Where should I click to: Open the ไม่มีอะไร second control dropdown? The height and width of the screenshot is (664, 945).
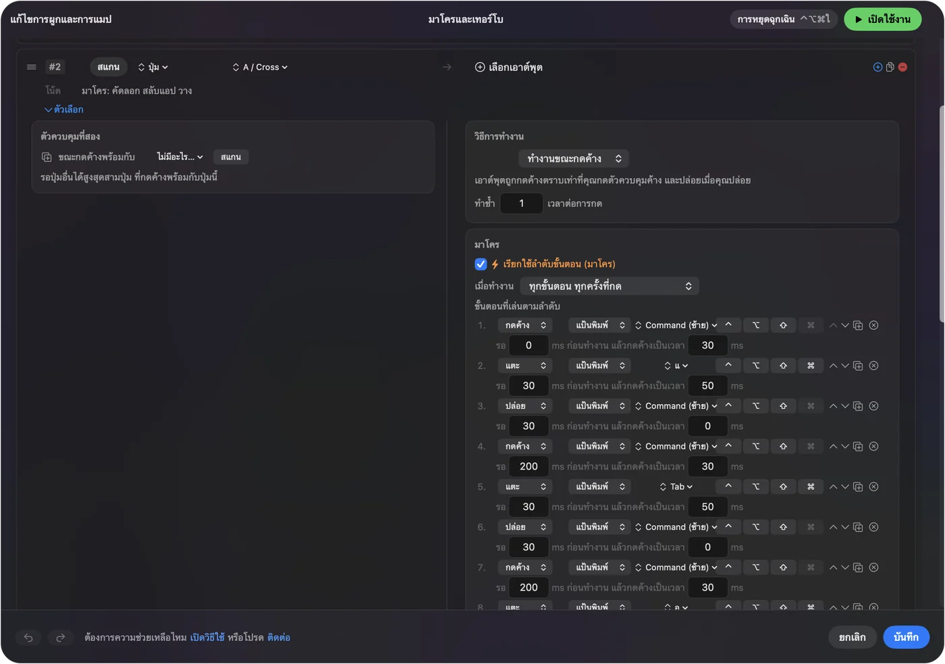[x=180, y=157]
